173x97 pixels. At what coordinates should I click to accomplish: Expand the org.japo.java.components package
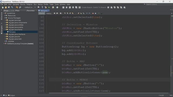click(x=5, y=23)
